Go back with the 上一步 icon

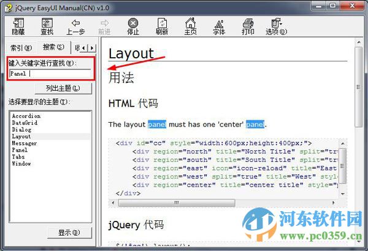(75, 26)
